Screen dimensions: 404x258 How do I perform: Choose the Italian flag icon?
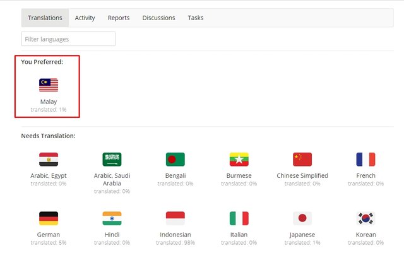coord(239,218)
